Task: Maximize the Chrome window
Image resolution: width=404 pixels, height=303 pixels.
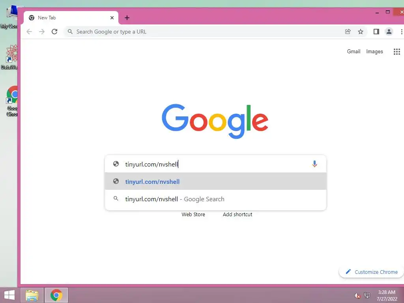Action: point(388,12)
